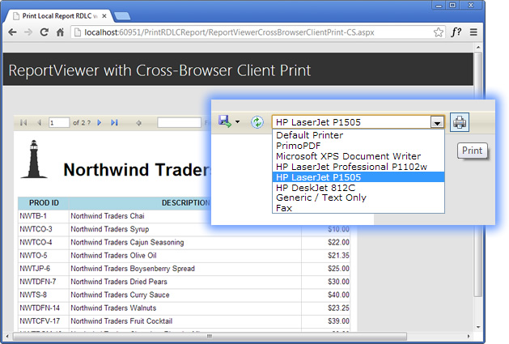Click the export save disk icon
The image size is (509, 344).
tap(225, 121)
